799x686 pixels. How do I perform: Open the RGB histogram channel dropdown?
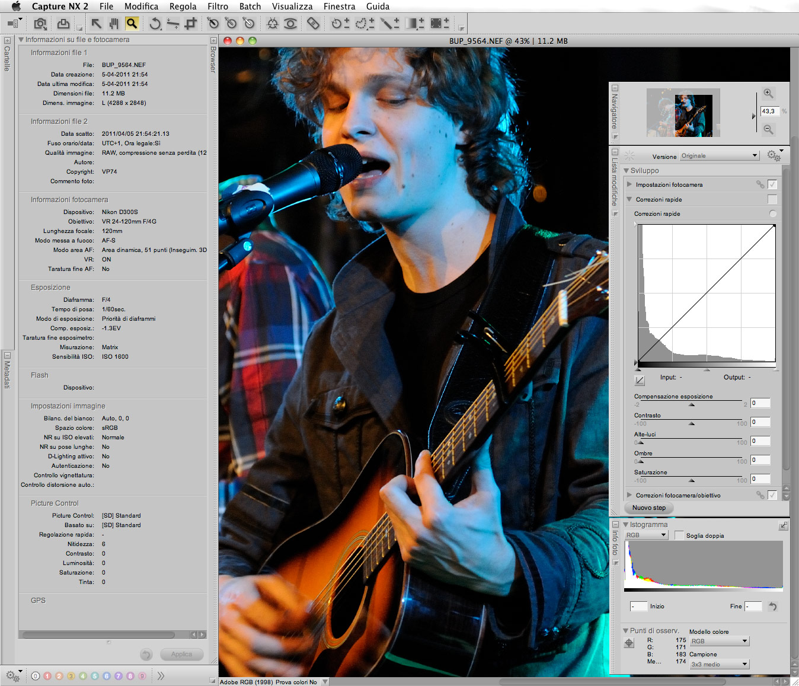click(647, 535)
